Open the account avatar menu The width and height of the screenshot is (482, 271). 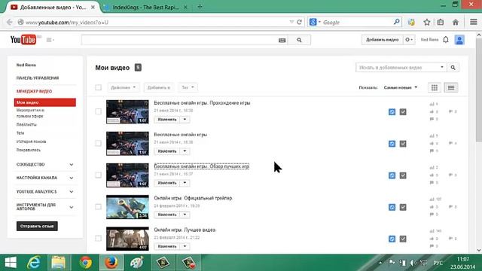click(459, 40)
